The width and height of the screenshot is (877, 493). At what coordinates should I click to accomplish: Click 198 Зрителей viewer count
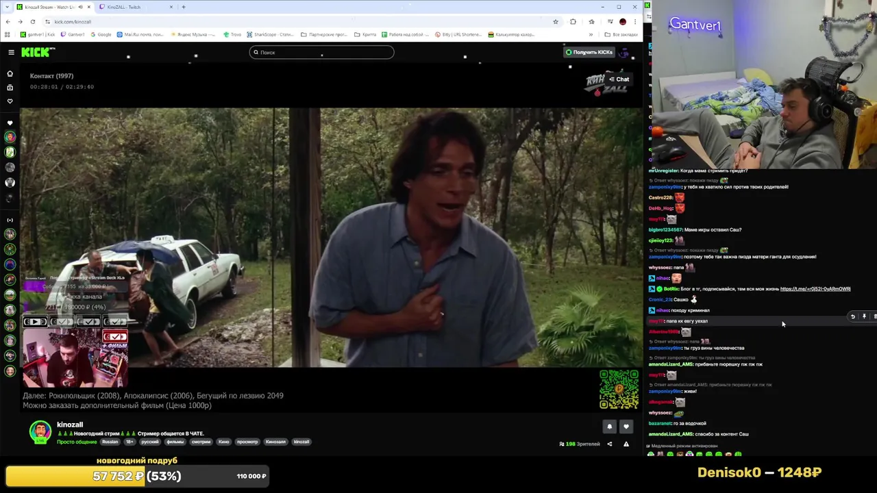tap(580, 444)
